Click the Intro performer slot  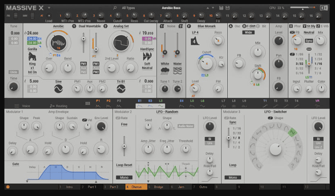point(69,187)
